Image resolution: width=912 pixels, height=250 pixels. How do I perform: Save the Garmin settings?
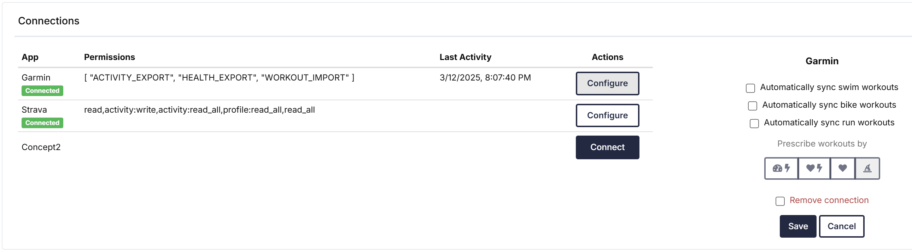[x=797, y=226]
